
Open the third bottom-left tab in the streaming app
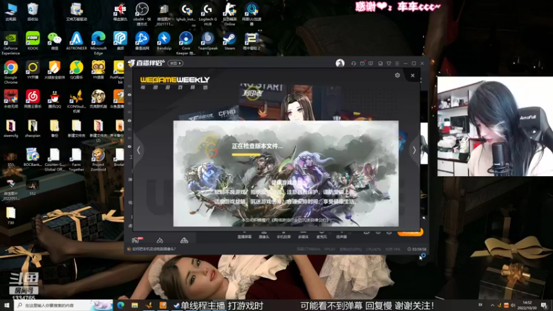click(x=184, y=241)
